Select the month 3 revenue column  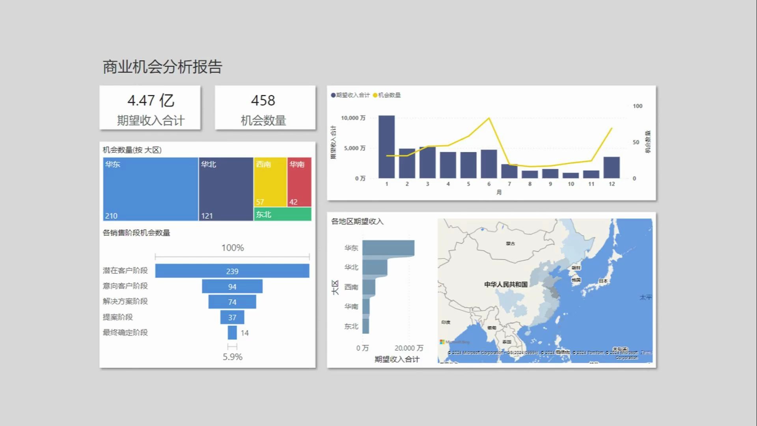click(x=427, y=163)
